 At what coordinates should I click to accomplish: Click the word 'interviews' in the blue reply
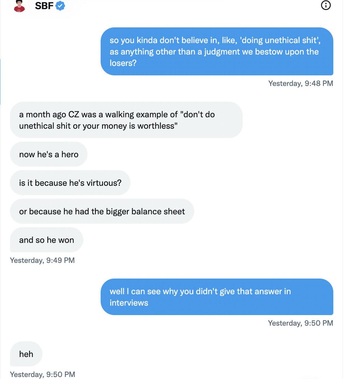(x=129, y=303)
